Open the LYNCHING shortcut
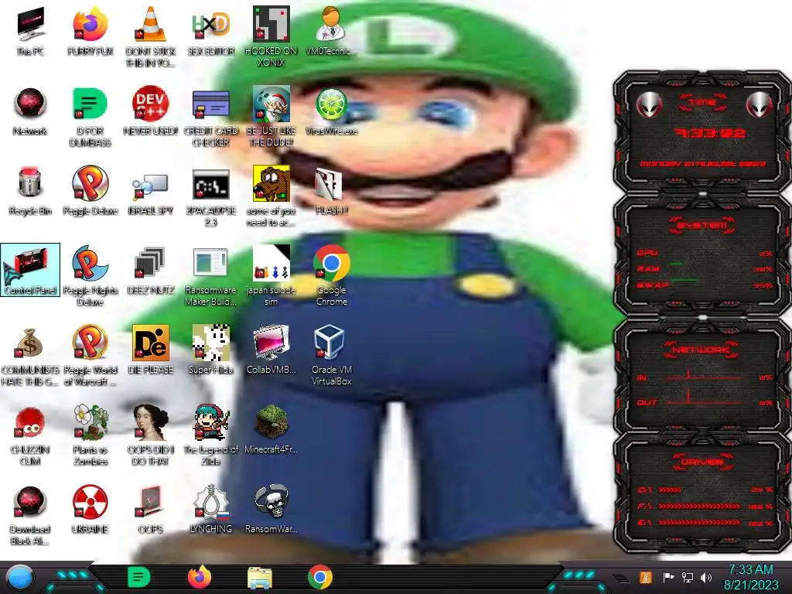The image size is (792, 594). point(211,509)
